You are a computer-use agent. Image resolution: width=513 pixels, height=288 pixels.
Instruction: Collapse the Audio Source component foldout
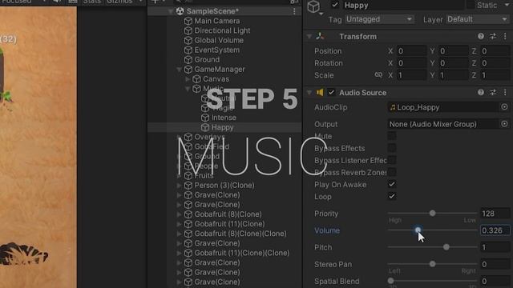309,93
